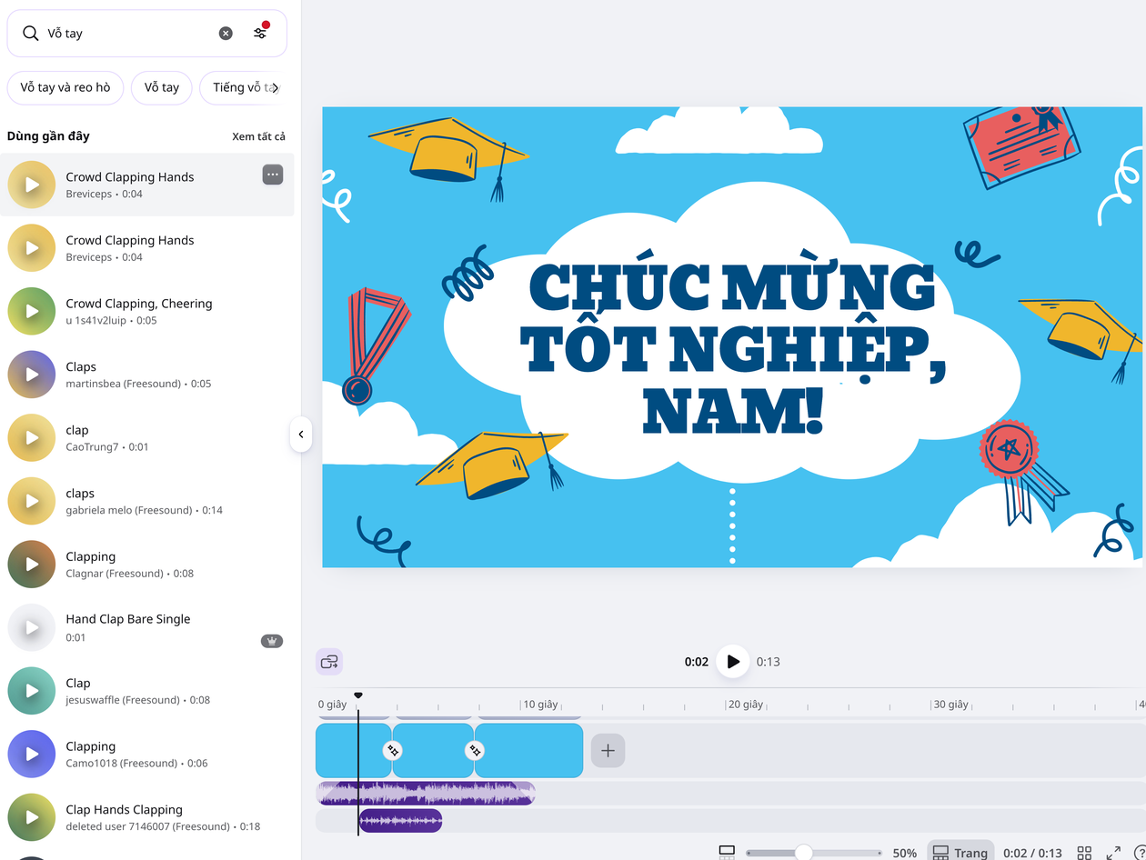Play the Clapping preview by Clagnar
The width and height of the screenshot is (1146, 860).
32,564
